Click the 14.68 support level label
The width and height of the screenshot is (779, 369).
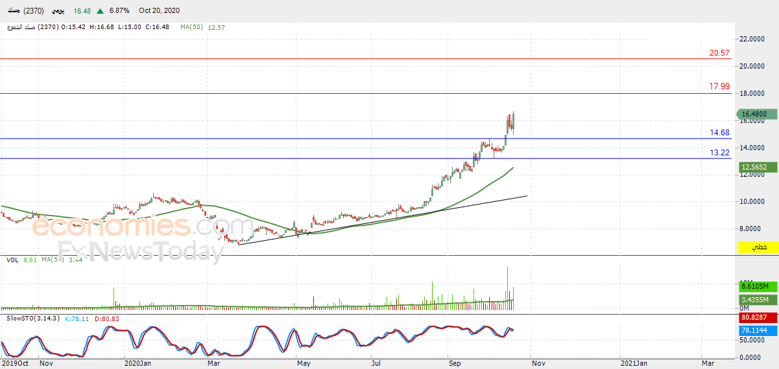[719, 133]
